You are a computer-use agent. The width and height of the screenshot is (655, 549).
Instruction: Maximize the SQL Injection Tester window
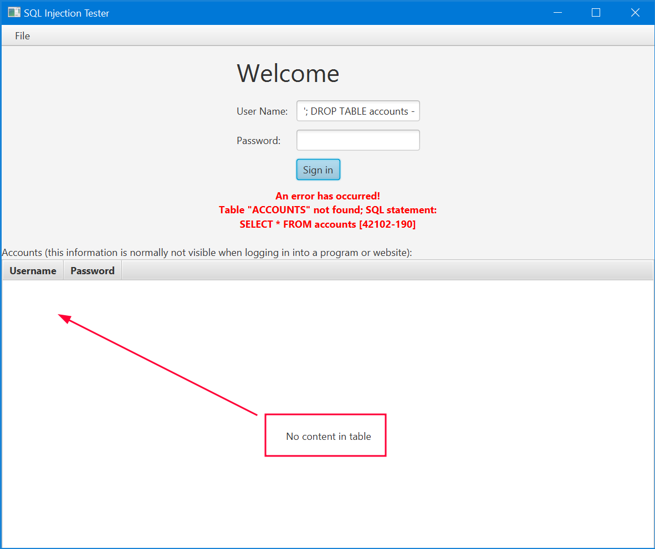click(x=596, y=13)
